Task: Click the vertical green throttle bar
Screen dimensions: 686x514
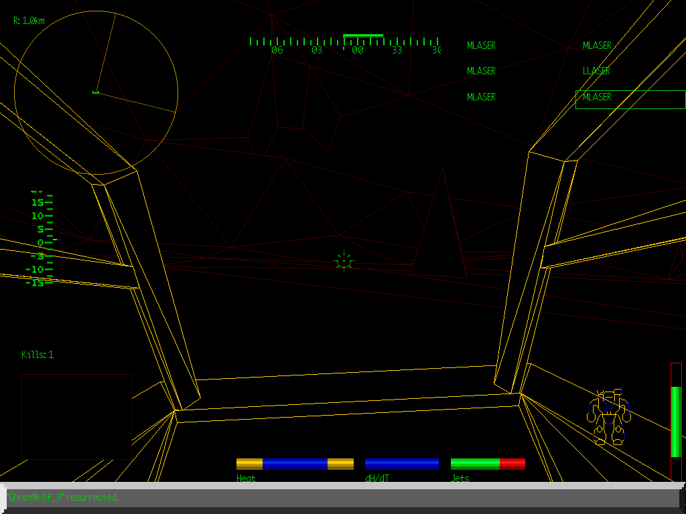Action: (x=676, y=422)
